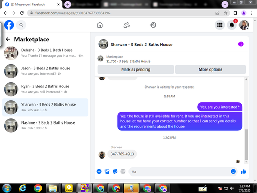Click the volume speaker tray icon

point(232,188)
